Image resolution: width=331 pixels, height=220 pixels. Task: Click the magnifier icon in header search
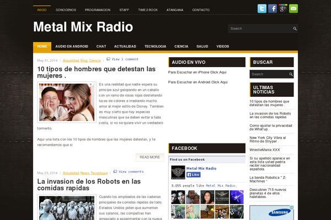(x=295, y=29)
